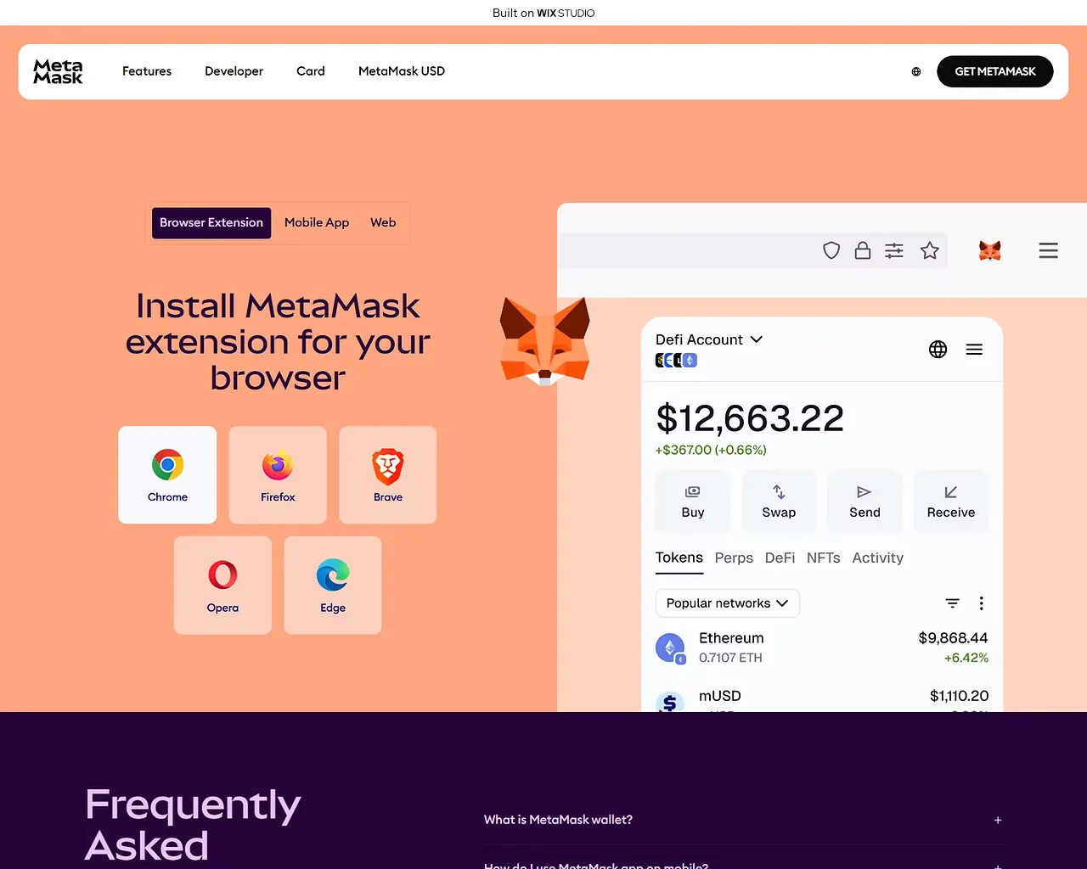Select the Opera browser card

(222, 585)
